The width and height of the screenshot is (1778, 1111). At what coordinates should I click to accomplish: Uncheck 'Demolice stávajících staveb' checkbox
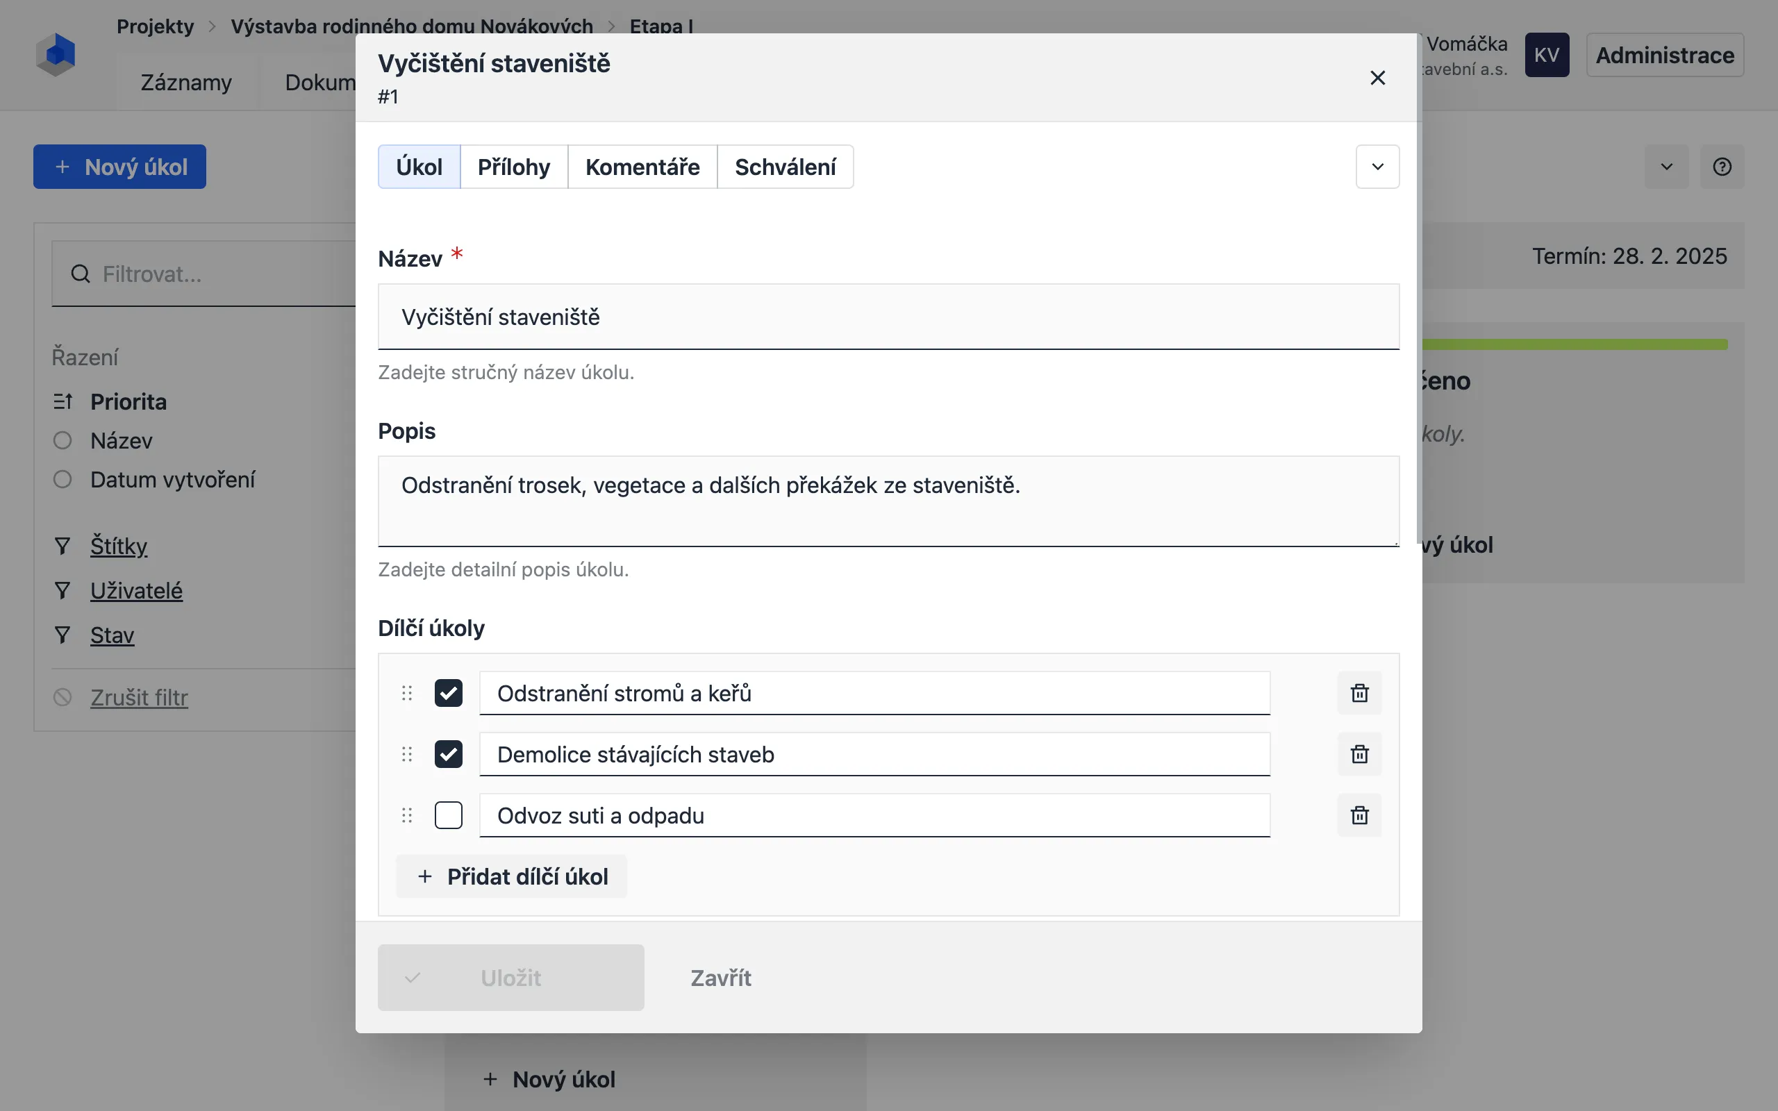(448, 754)
